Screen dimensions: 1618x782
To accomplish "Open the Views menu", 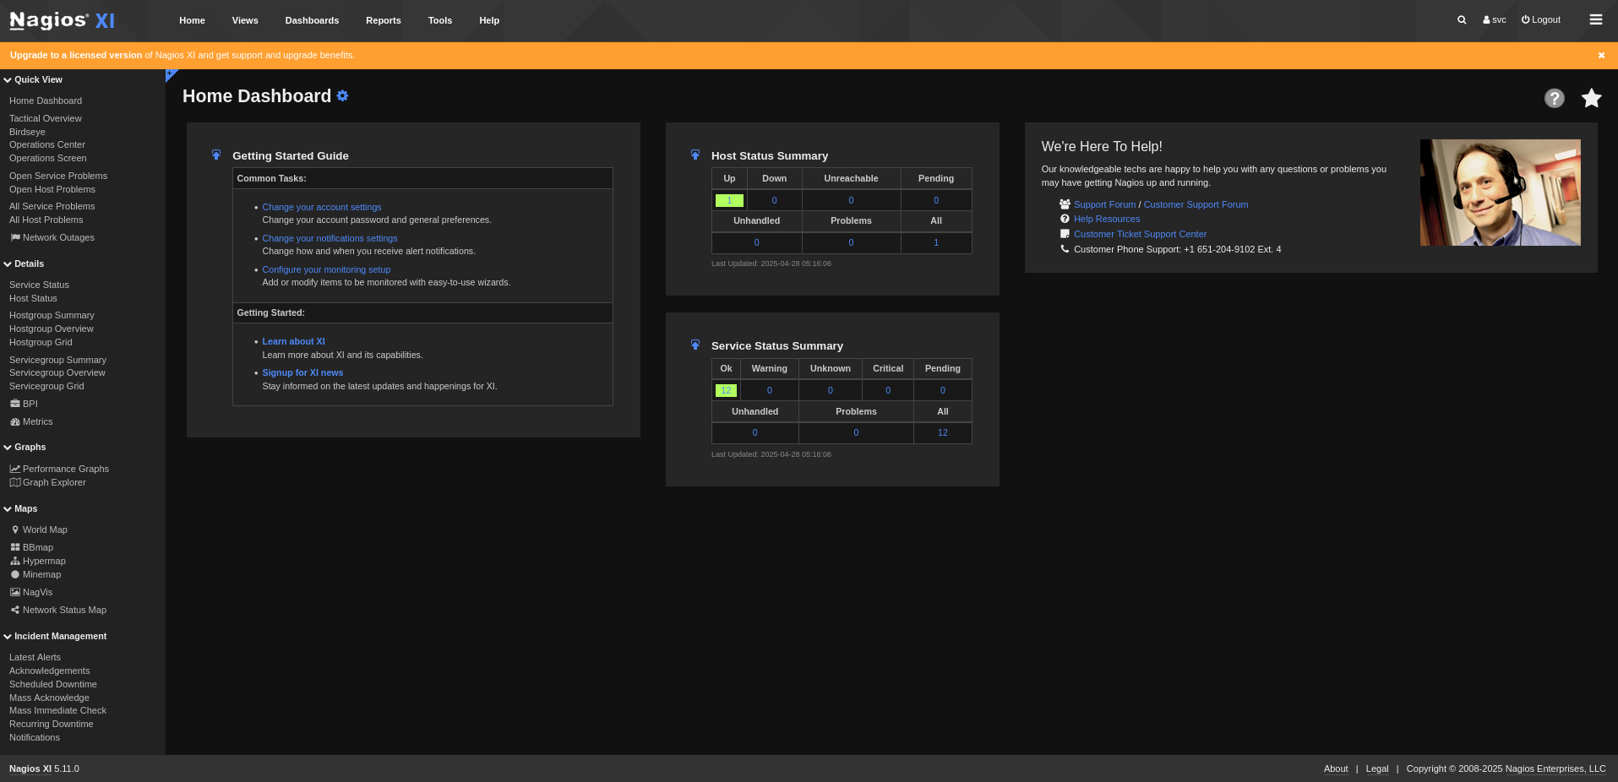I will point(245,20).
